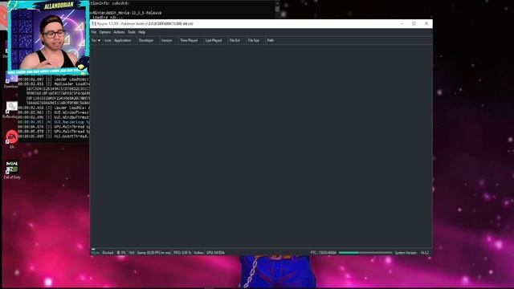
Task: Click the volume percentage indicator in status bar
Action: (x=121, y=253)
